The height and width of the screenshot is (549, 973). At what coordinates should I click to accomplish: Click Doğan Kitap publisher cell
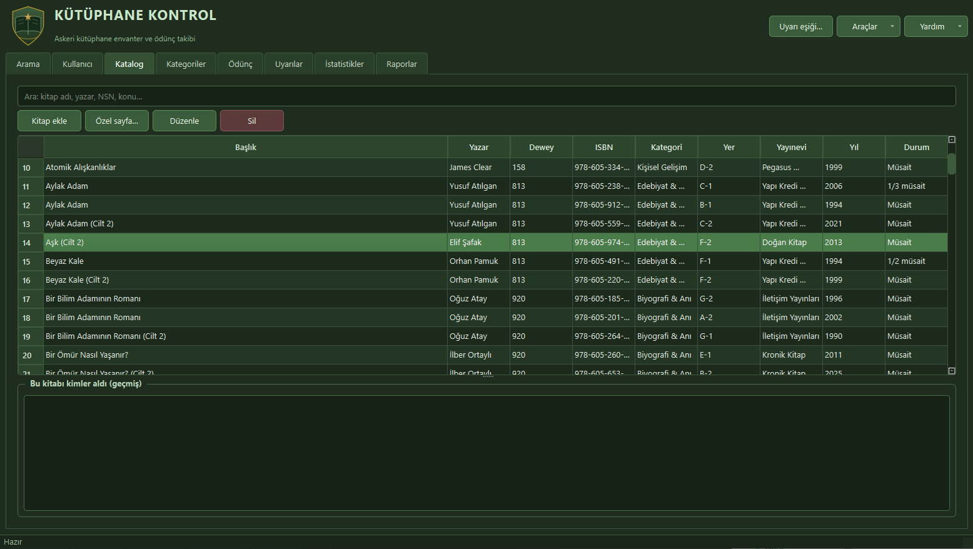pyautogui.click(x=792, y=242)
